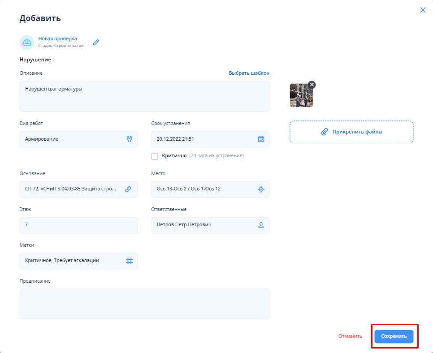Click the Прикрепить файлы upload area

[351, 132]
